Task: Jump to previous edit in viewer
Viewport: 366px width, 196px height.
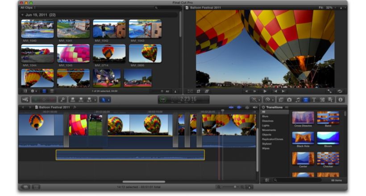Action: [275, 91]
